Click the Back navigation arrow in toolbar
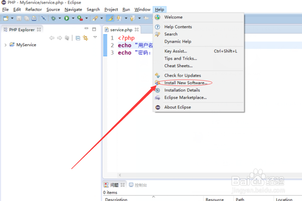Image resolution: width=302 pixels, height=201 pixels. (146, 18)
